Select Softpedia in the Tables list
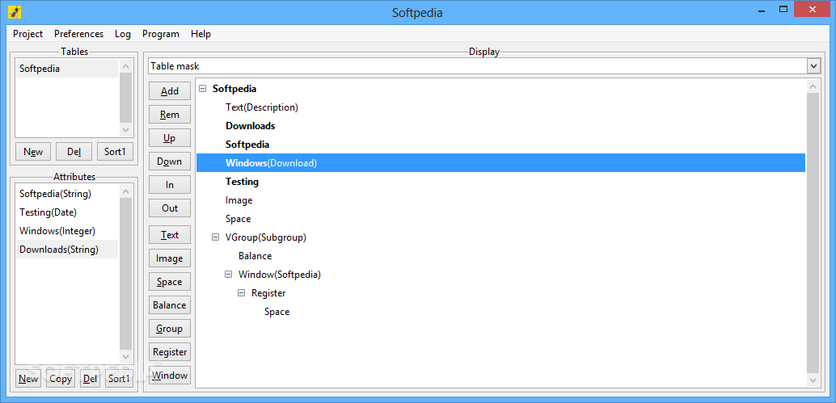Viewport: 836px width, 403px height. pyautogui.click(x=67, y=69)
